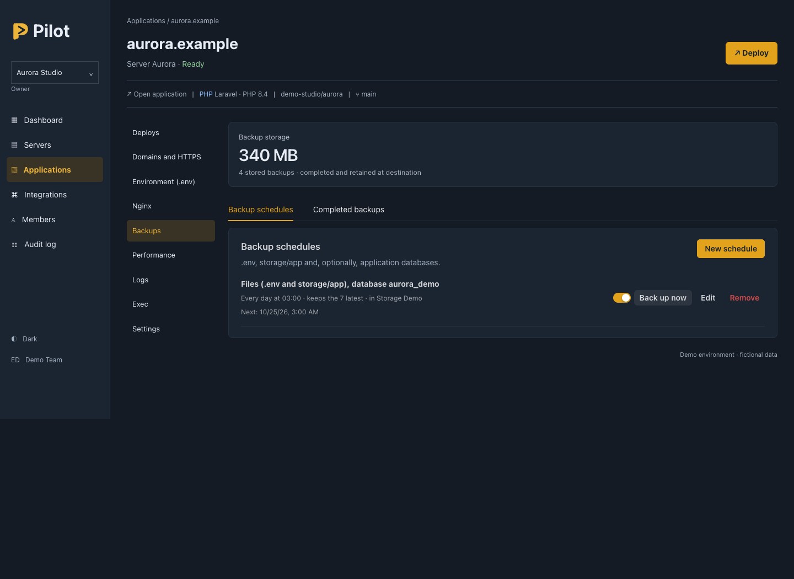This screenshot has width=794, height=579.
Task: Disable the daily backup schedule toggle
Action: [622, 298]
